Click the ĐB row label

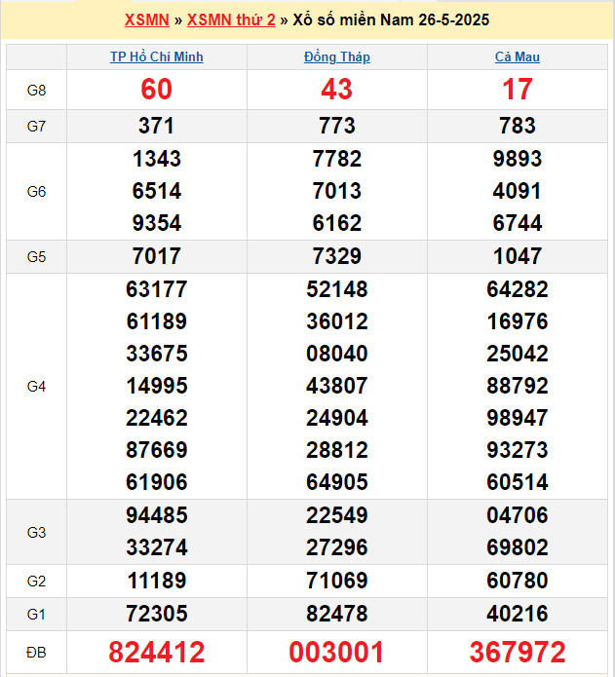click(36, 653)
